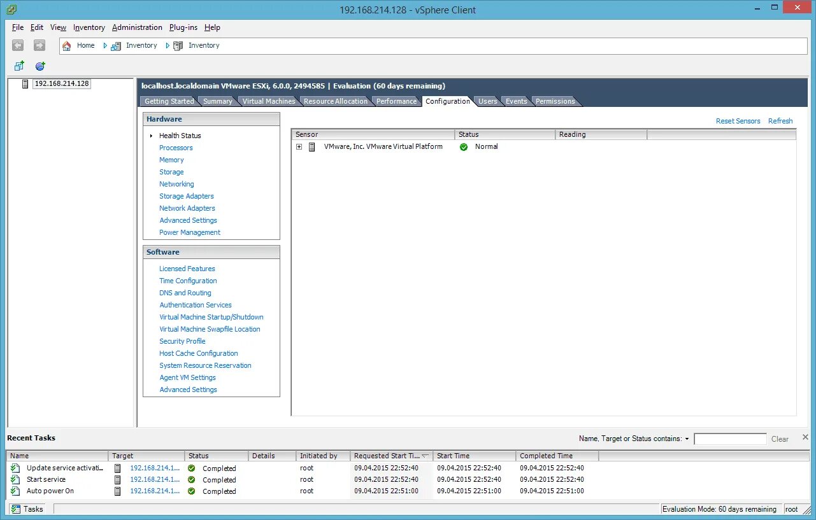Viewport: 816px width, 520px height.
Task: Click the Auto power On task icon
Action: 15,491
